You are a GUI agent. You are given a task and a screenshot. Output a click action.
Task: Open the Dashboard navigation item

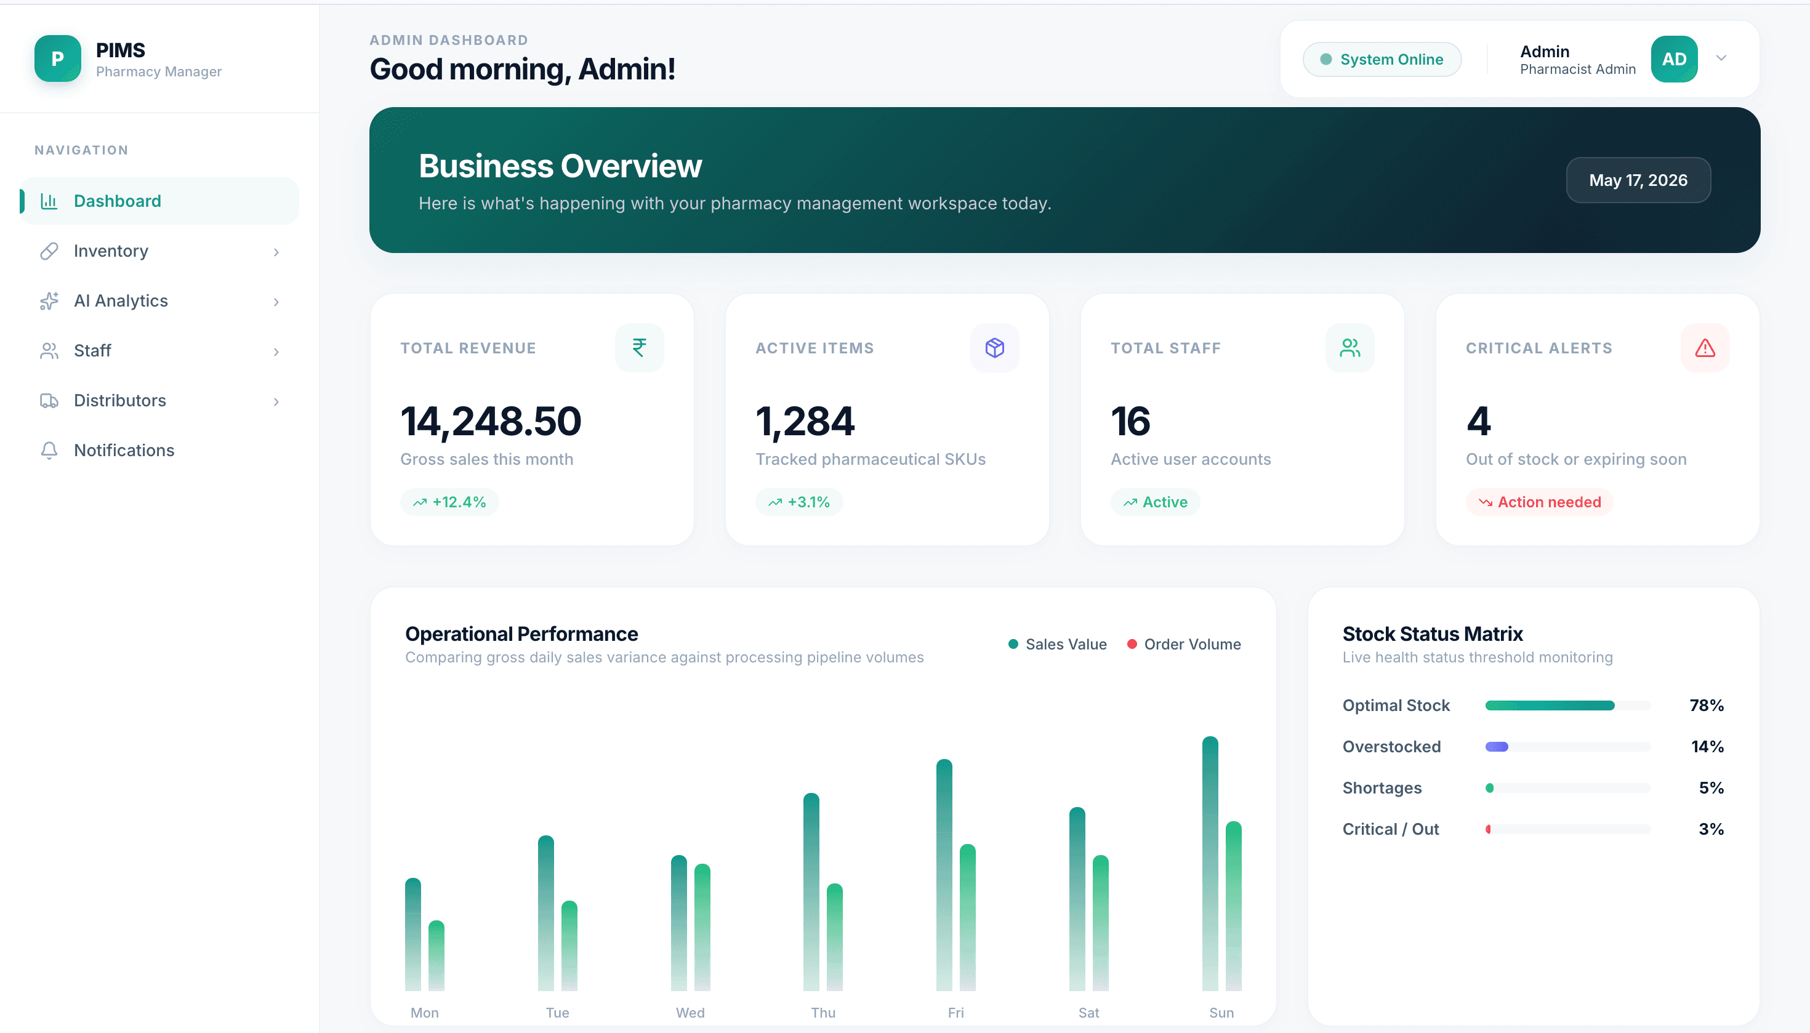click(159, 201)
